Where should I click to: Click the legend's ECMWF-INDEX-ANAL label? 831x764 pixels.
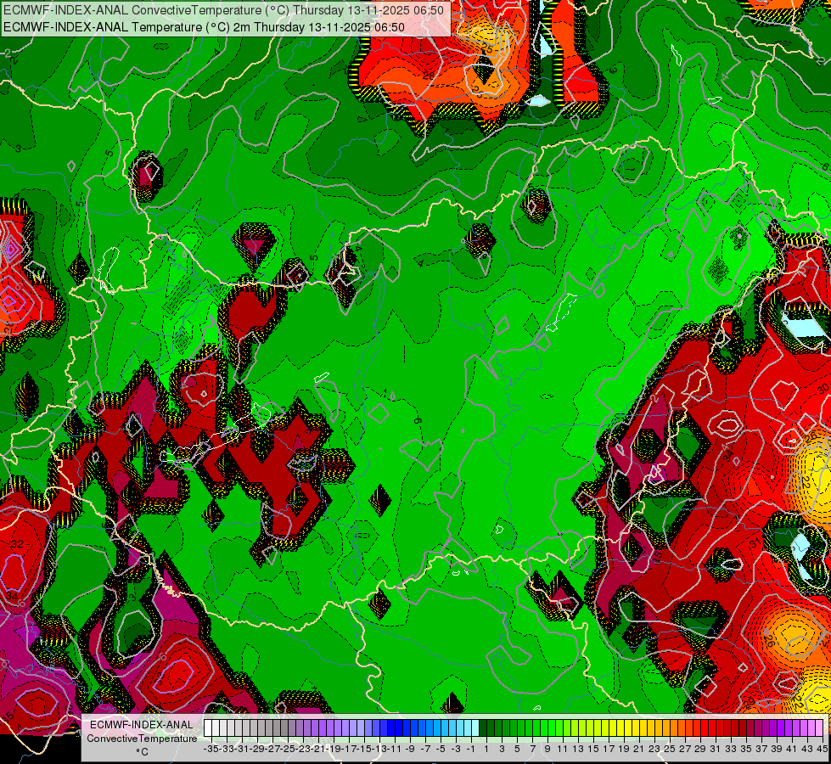[142, 725]
